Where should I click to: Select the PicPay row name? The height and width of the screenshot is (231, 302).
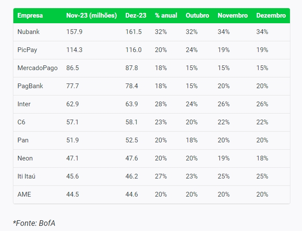click(x=27, y=50)
